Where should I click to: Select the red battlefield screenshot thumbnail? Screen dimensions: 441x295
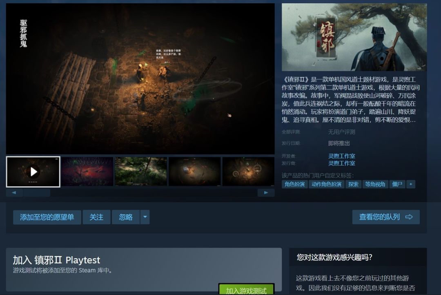(x=87, y=172)
